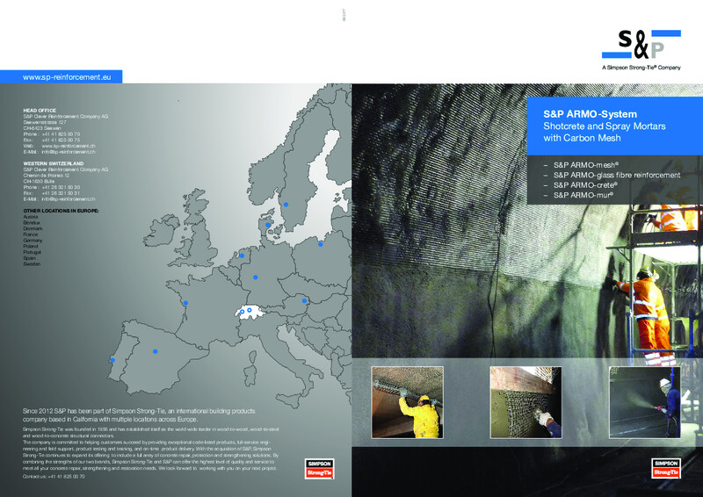The image size is (703, 497).
Task: Click the 'S&P ARMO-System' title
Action: [x=590, y=114]
